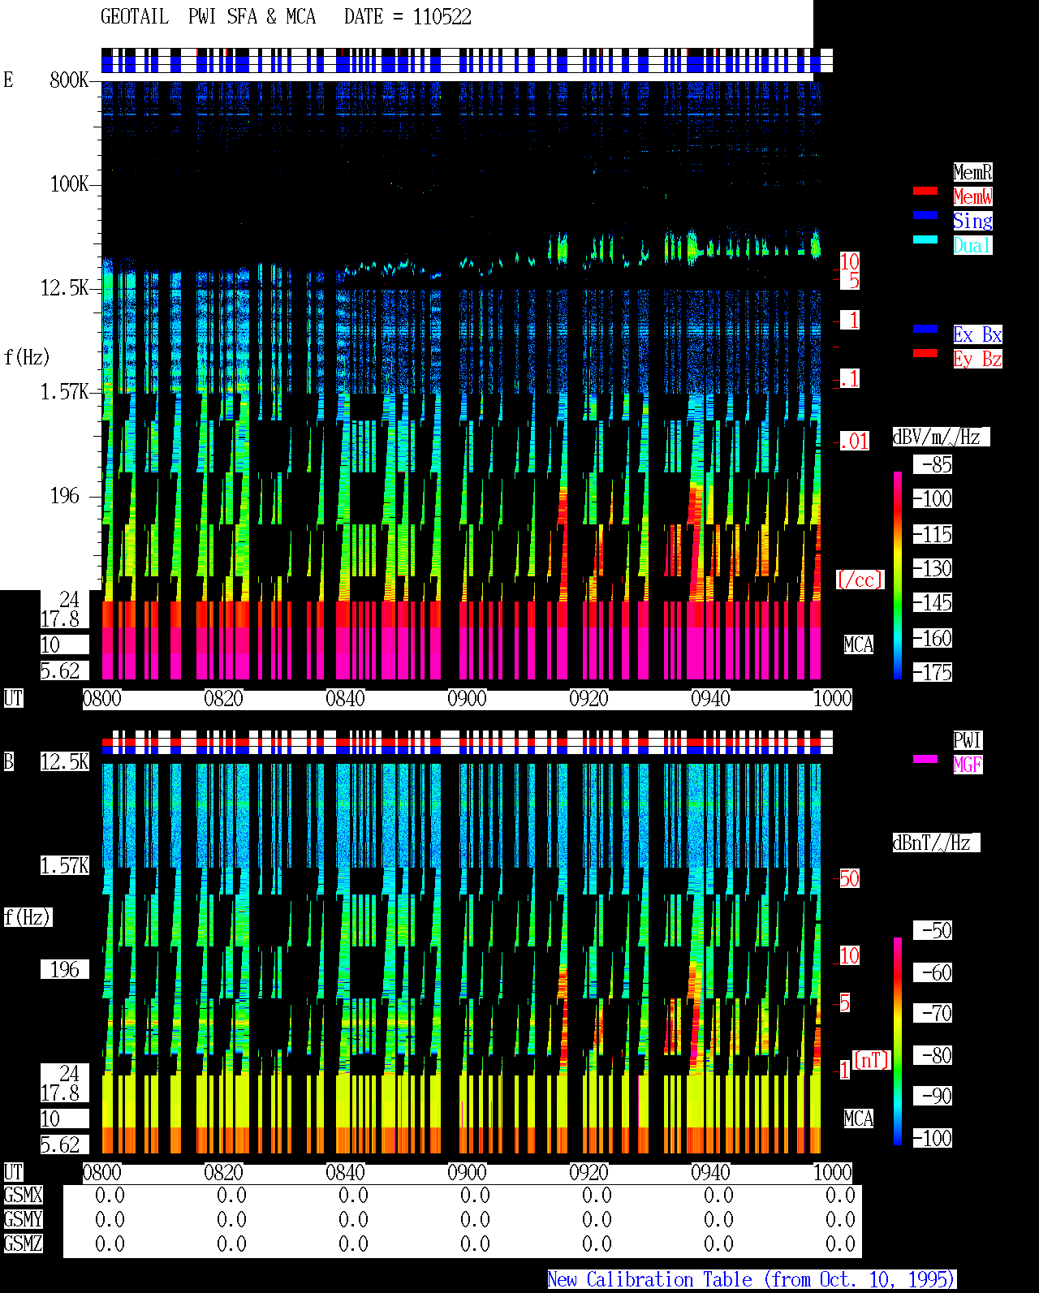Click the dBnT/√Hz unit label

(x=936, y=843)
